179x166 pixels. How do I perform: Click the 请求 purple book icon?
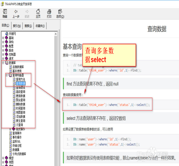(x=7, y=59)
